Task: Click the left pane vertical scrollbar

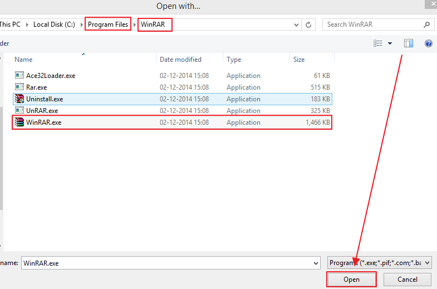Action: click(x=2, y=158)
